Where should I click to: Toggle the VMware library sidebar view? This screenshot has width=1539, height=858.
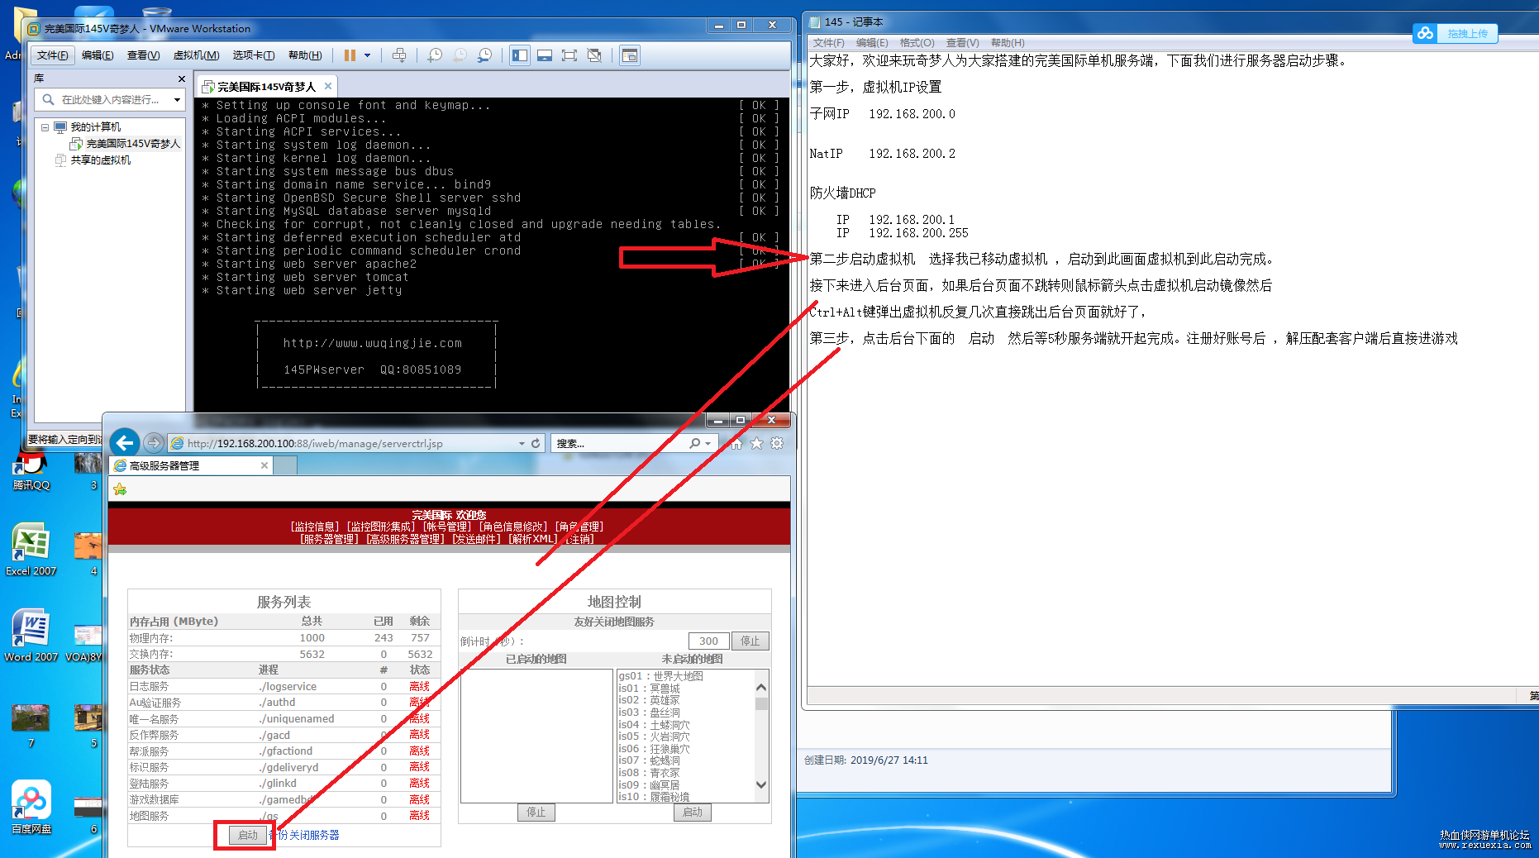click(520, 55)
